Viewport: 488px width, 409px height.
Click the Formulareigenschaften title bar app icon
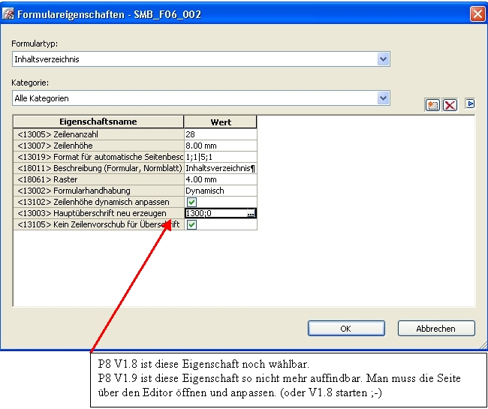coord(8,14)
